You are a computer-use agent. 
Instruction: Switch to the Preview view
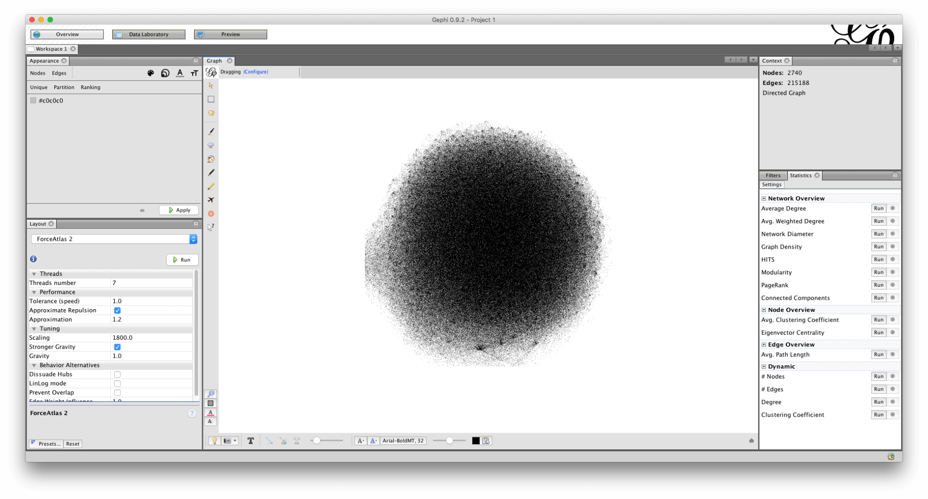(230, 34)
